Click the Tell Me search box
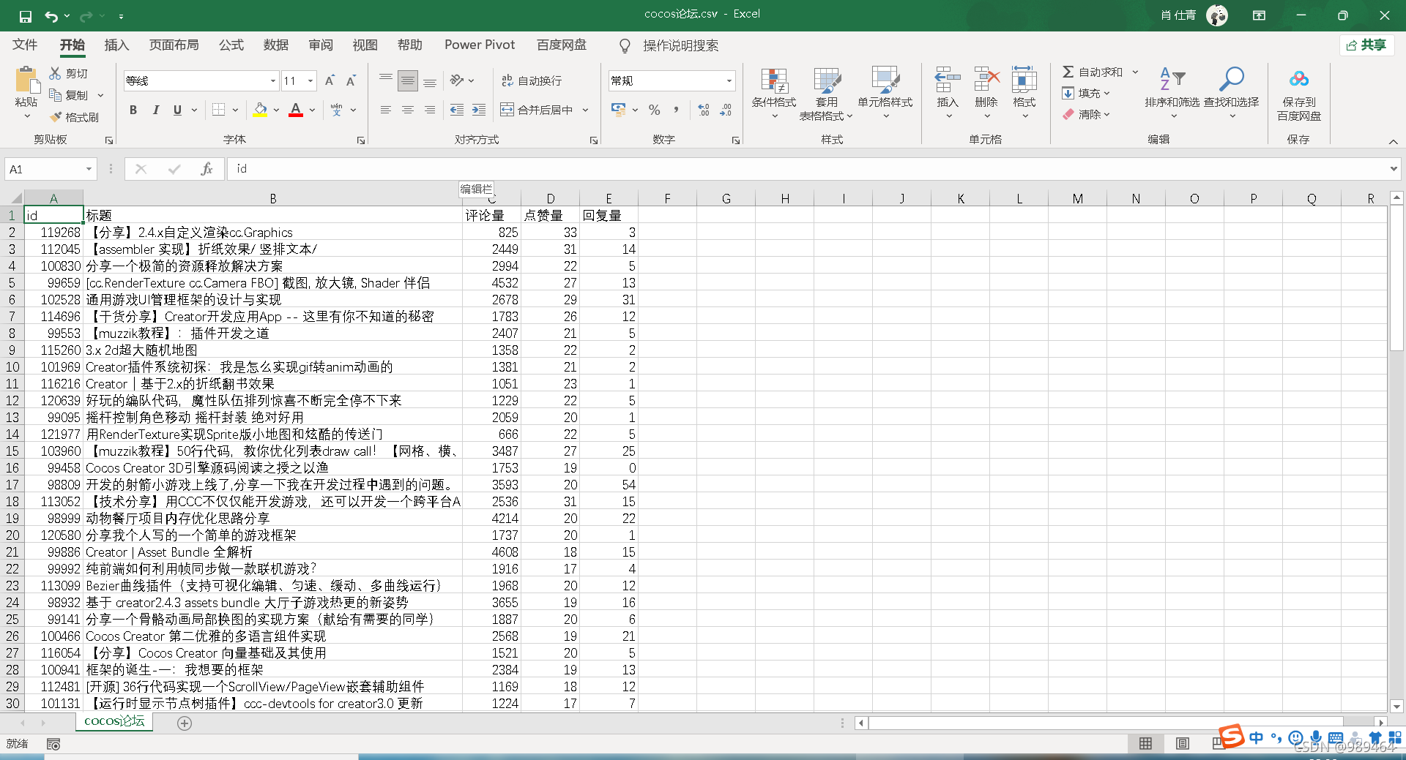The width and height of the screenshot is (1406, 760). pos(680,45)
